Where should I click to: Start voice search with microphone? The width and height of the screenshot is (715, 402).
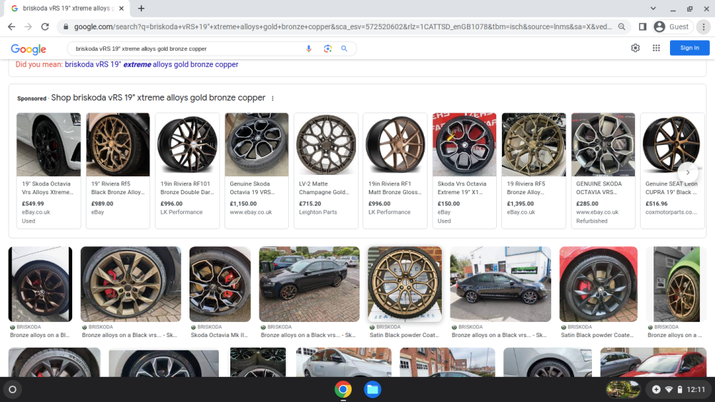(x=309, y=49)
